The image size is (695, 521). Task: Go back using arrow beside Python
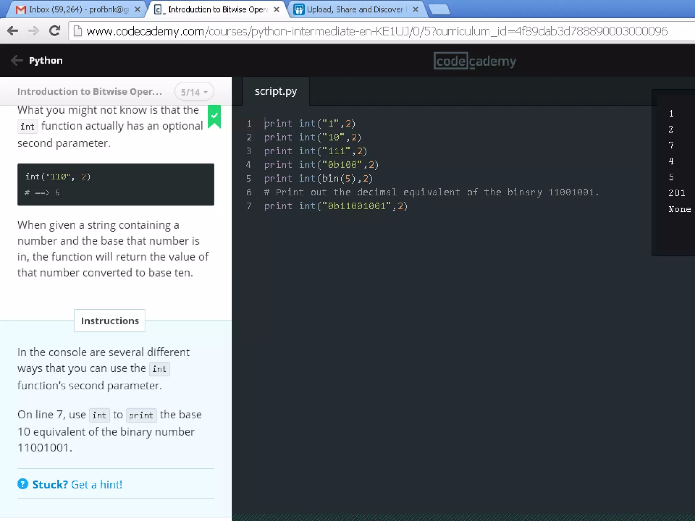17,60
